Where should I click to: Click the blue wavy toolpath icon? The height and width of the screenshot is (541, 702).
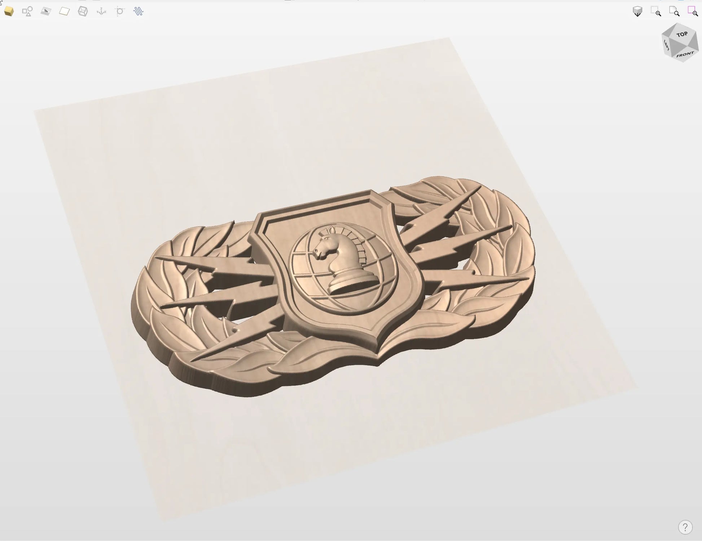pyautogui.click(x=139, y=12)
